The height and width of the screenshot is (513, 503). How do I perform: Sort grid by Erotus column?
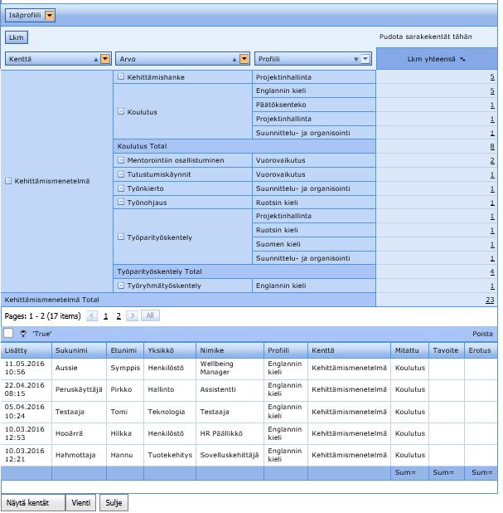coord(481,350)
